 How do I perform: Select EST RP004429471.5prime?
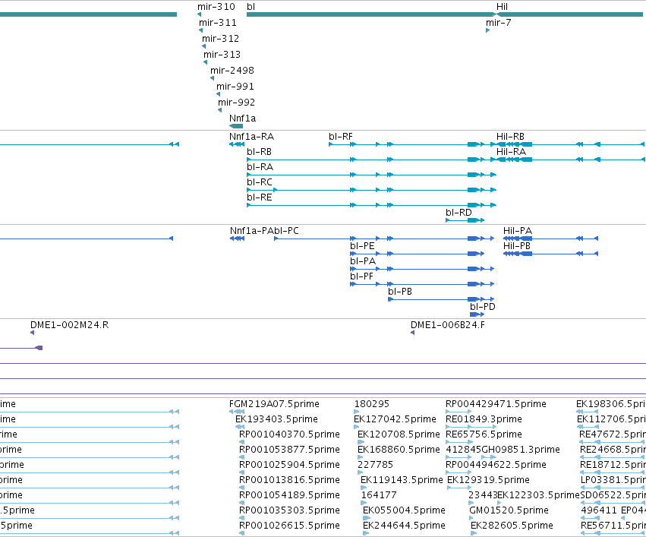496,404
